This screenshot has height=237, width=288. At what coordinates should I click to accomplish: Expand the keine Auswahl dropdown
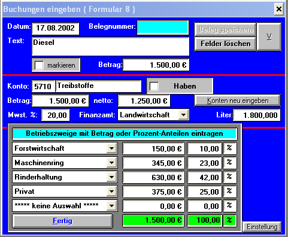[111, 206]
